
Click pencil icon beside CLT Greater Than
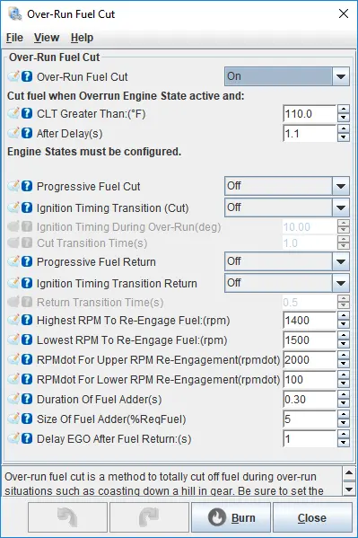[13, 113]
